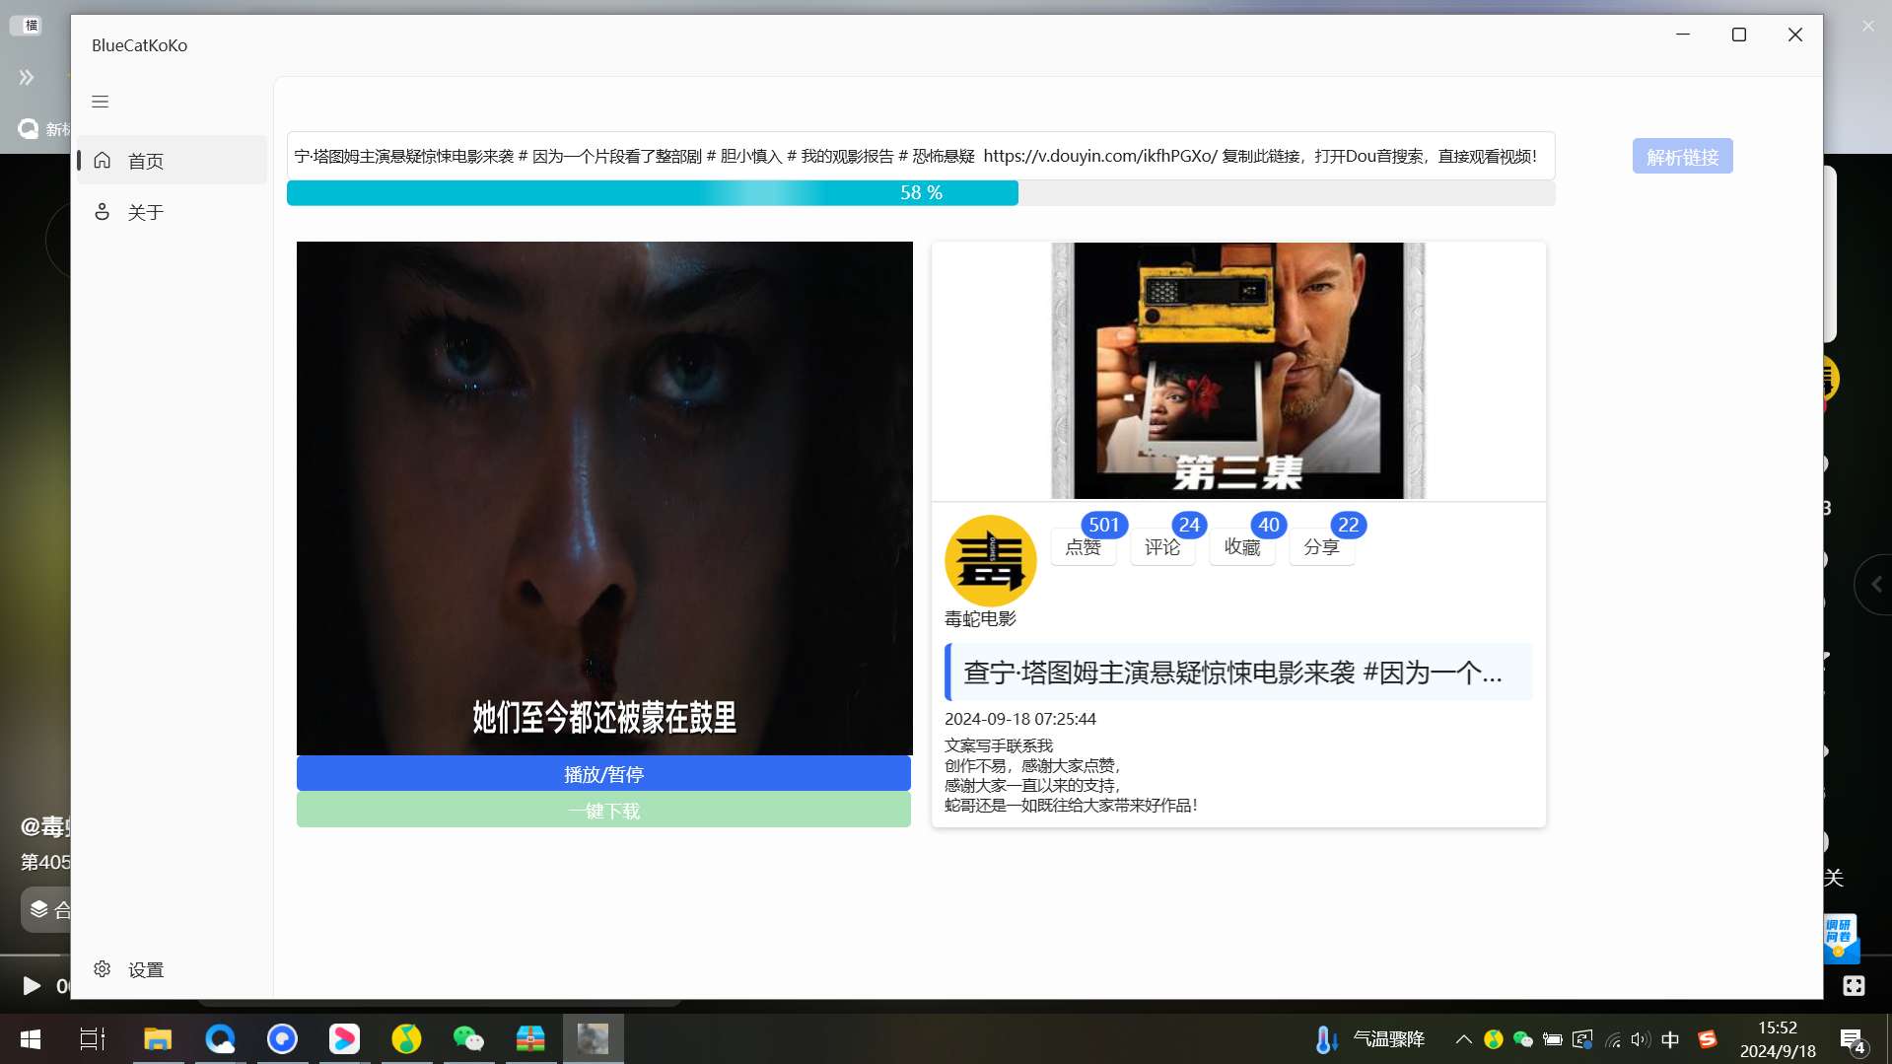Click the 调研问卷 survey icon in the background window
The height and width of the screenshot is (1064, 1892).
[1839, 937]
